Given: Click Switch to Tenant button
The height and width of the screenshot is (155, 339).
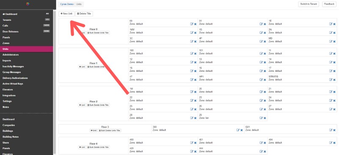Looking at the screenshot, I should pyautogui.click(x=308, y=4).
